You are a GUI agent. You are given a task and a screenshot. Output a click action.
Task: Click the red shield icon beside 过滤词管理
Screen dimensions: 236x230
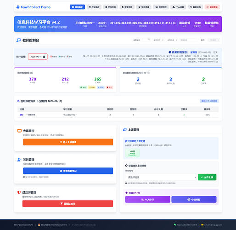[x=19, y=192]
